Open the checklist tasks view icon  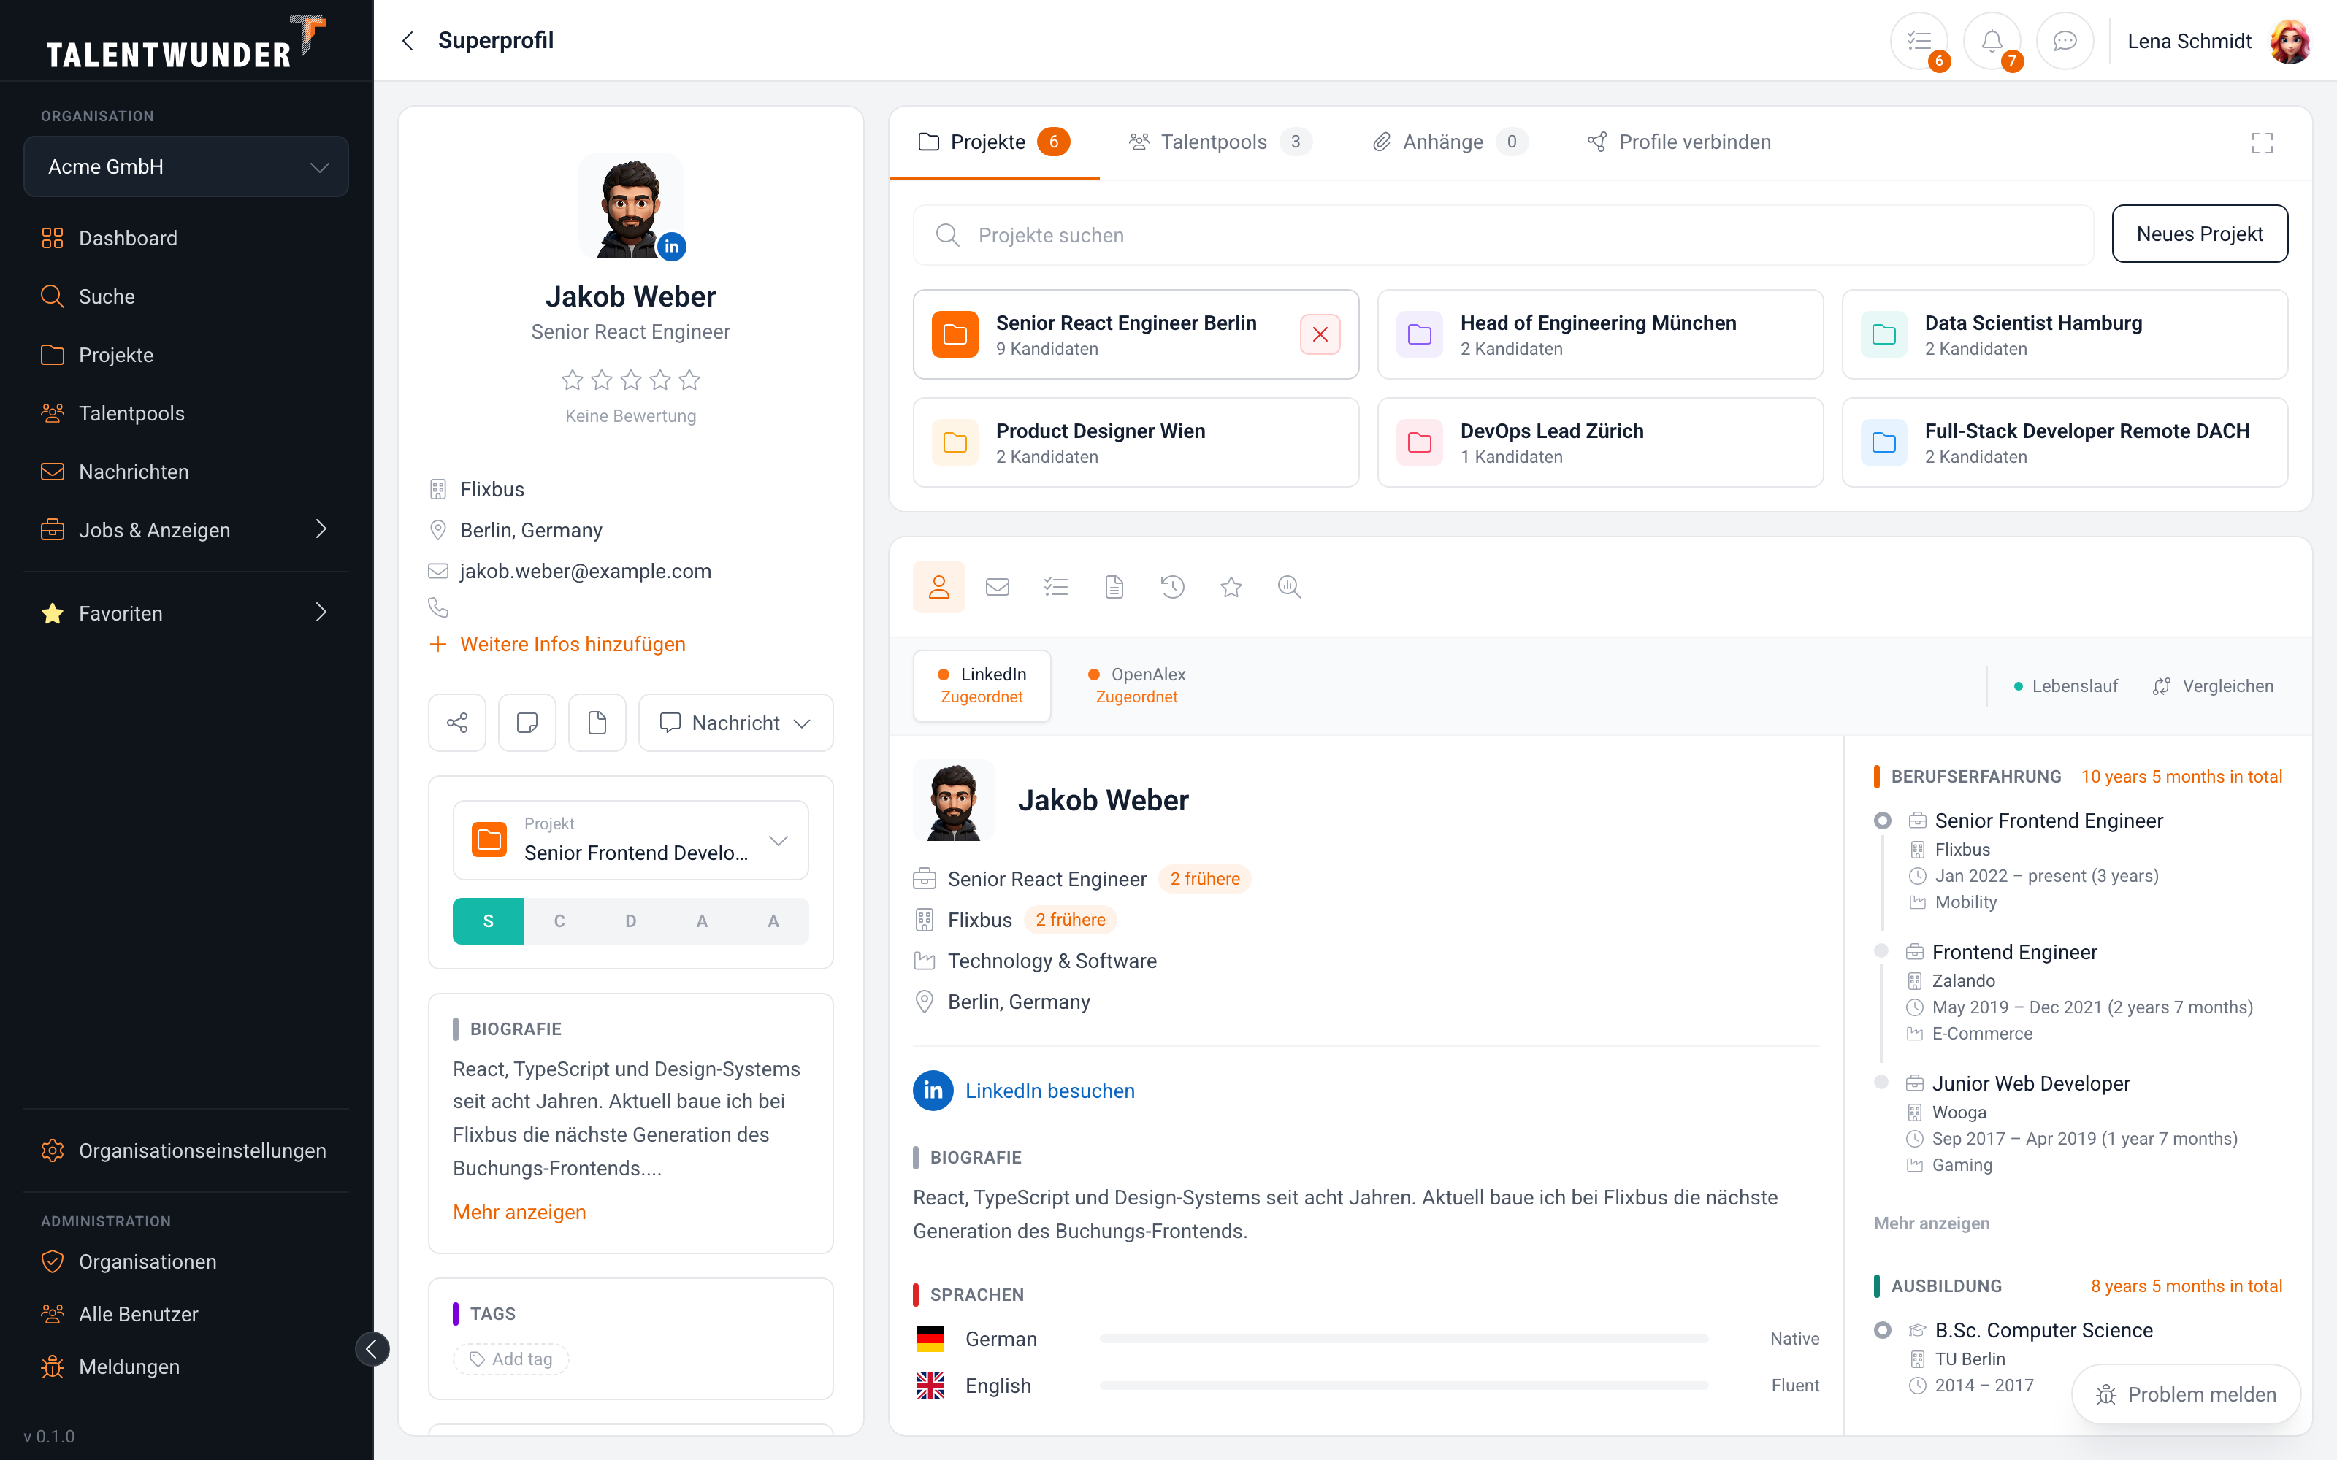[x=1055, y=586]
